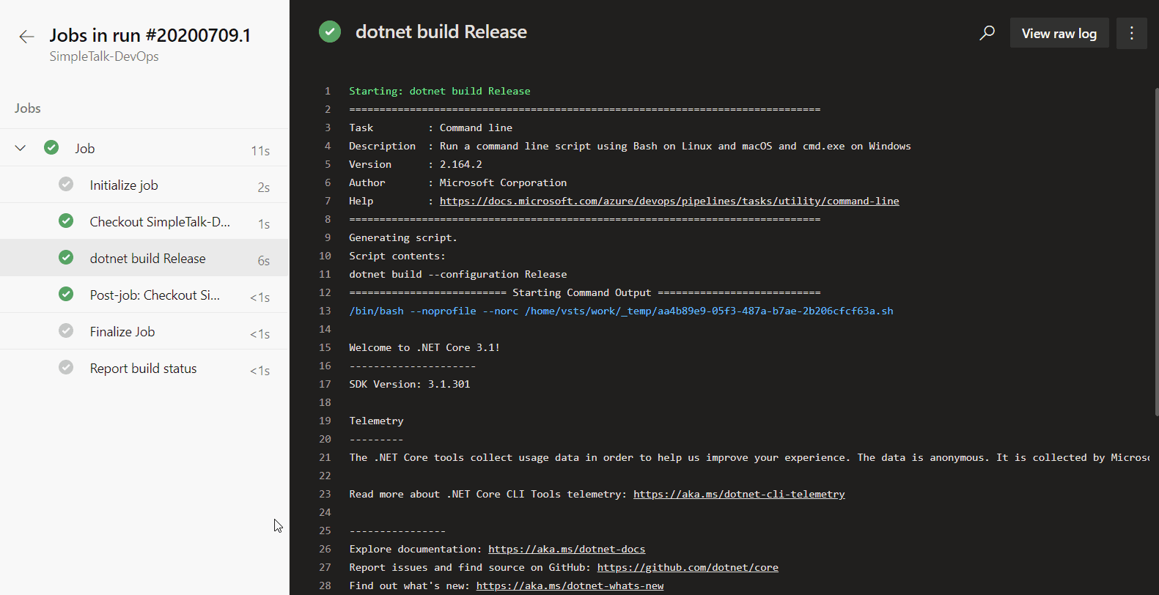Image resolution: width=1159 pixels, height=595 pixels.
Task: Select the Report build status step
Action: tap(144, 368)
